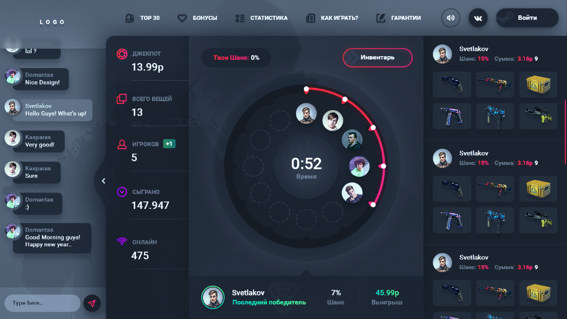Click Domantas avatar beside Nice Design! message
Viewport: 567px width, 319px height.
point(12,76)
